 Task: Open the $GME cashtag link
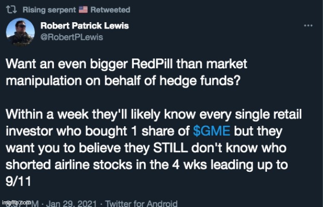point(208,129)
